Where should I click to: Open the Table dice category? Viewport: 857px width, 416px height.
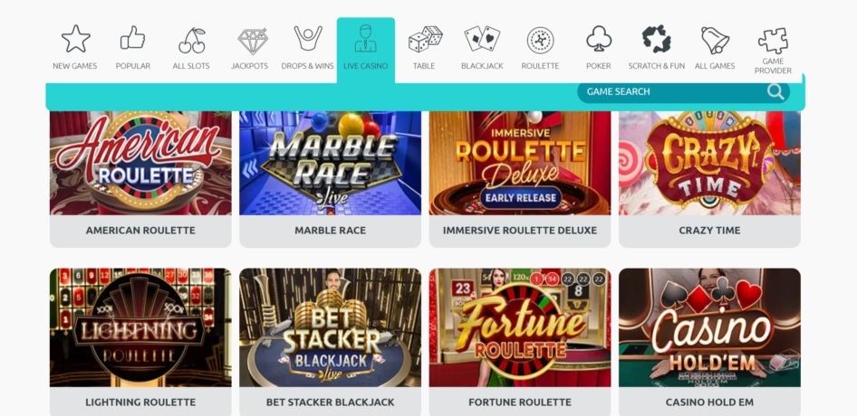(x=424, y=48)
